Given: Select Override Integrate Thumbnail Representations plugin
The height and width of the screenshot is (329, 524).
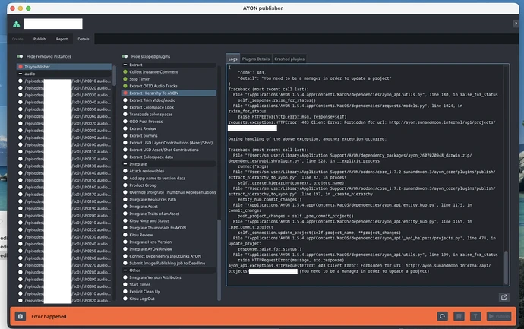Looking at the screenshot, I should 169,192.
